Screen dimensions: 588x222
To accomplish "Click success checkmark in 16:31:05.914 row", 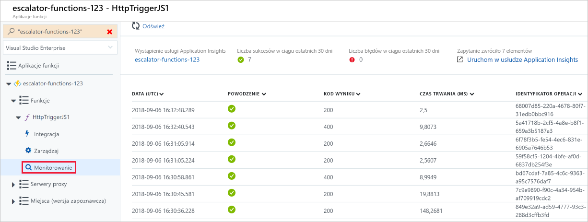I will click(232, 142).
